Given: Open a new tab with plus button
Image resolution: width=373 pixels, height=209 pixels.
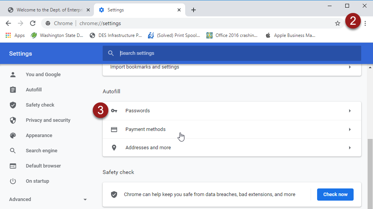Looking at the screenshot, I should [x=194, y=10].
